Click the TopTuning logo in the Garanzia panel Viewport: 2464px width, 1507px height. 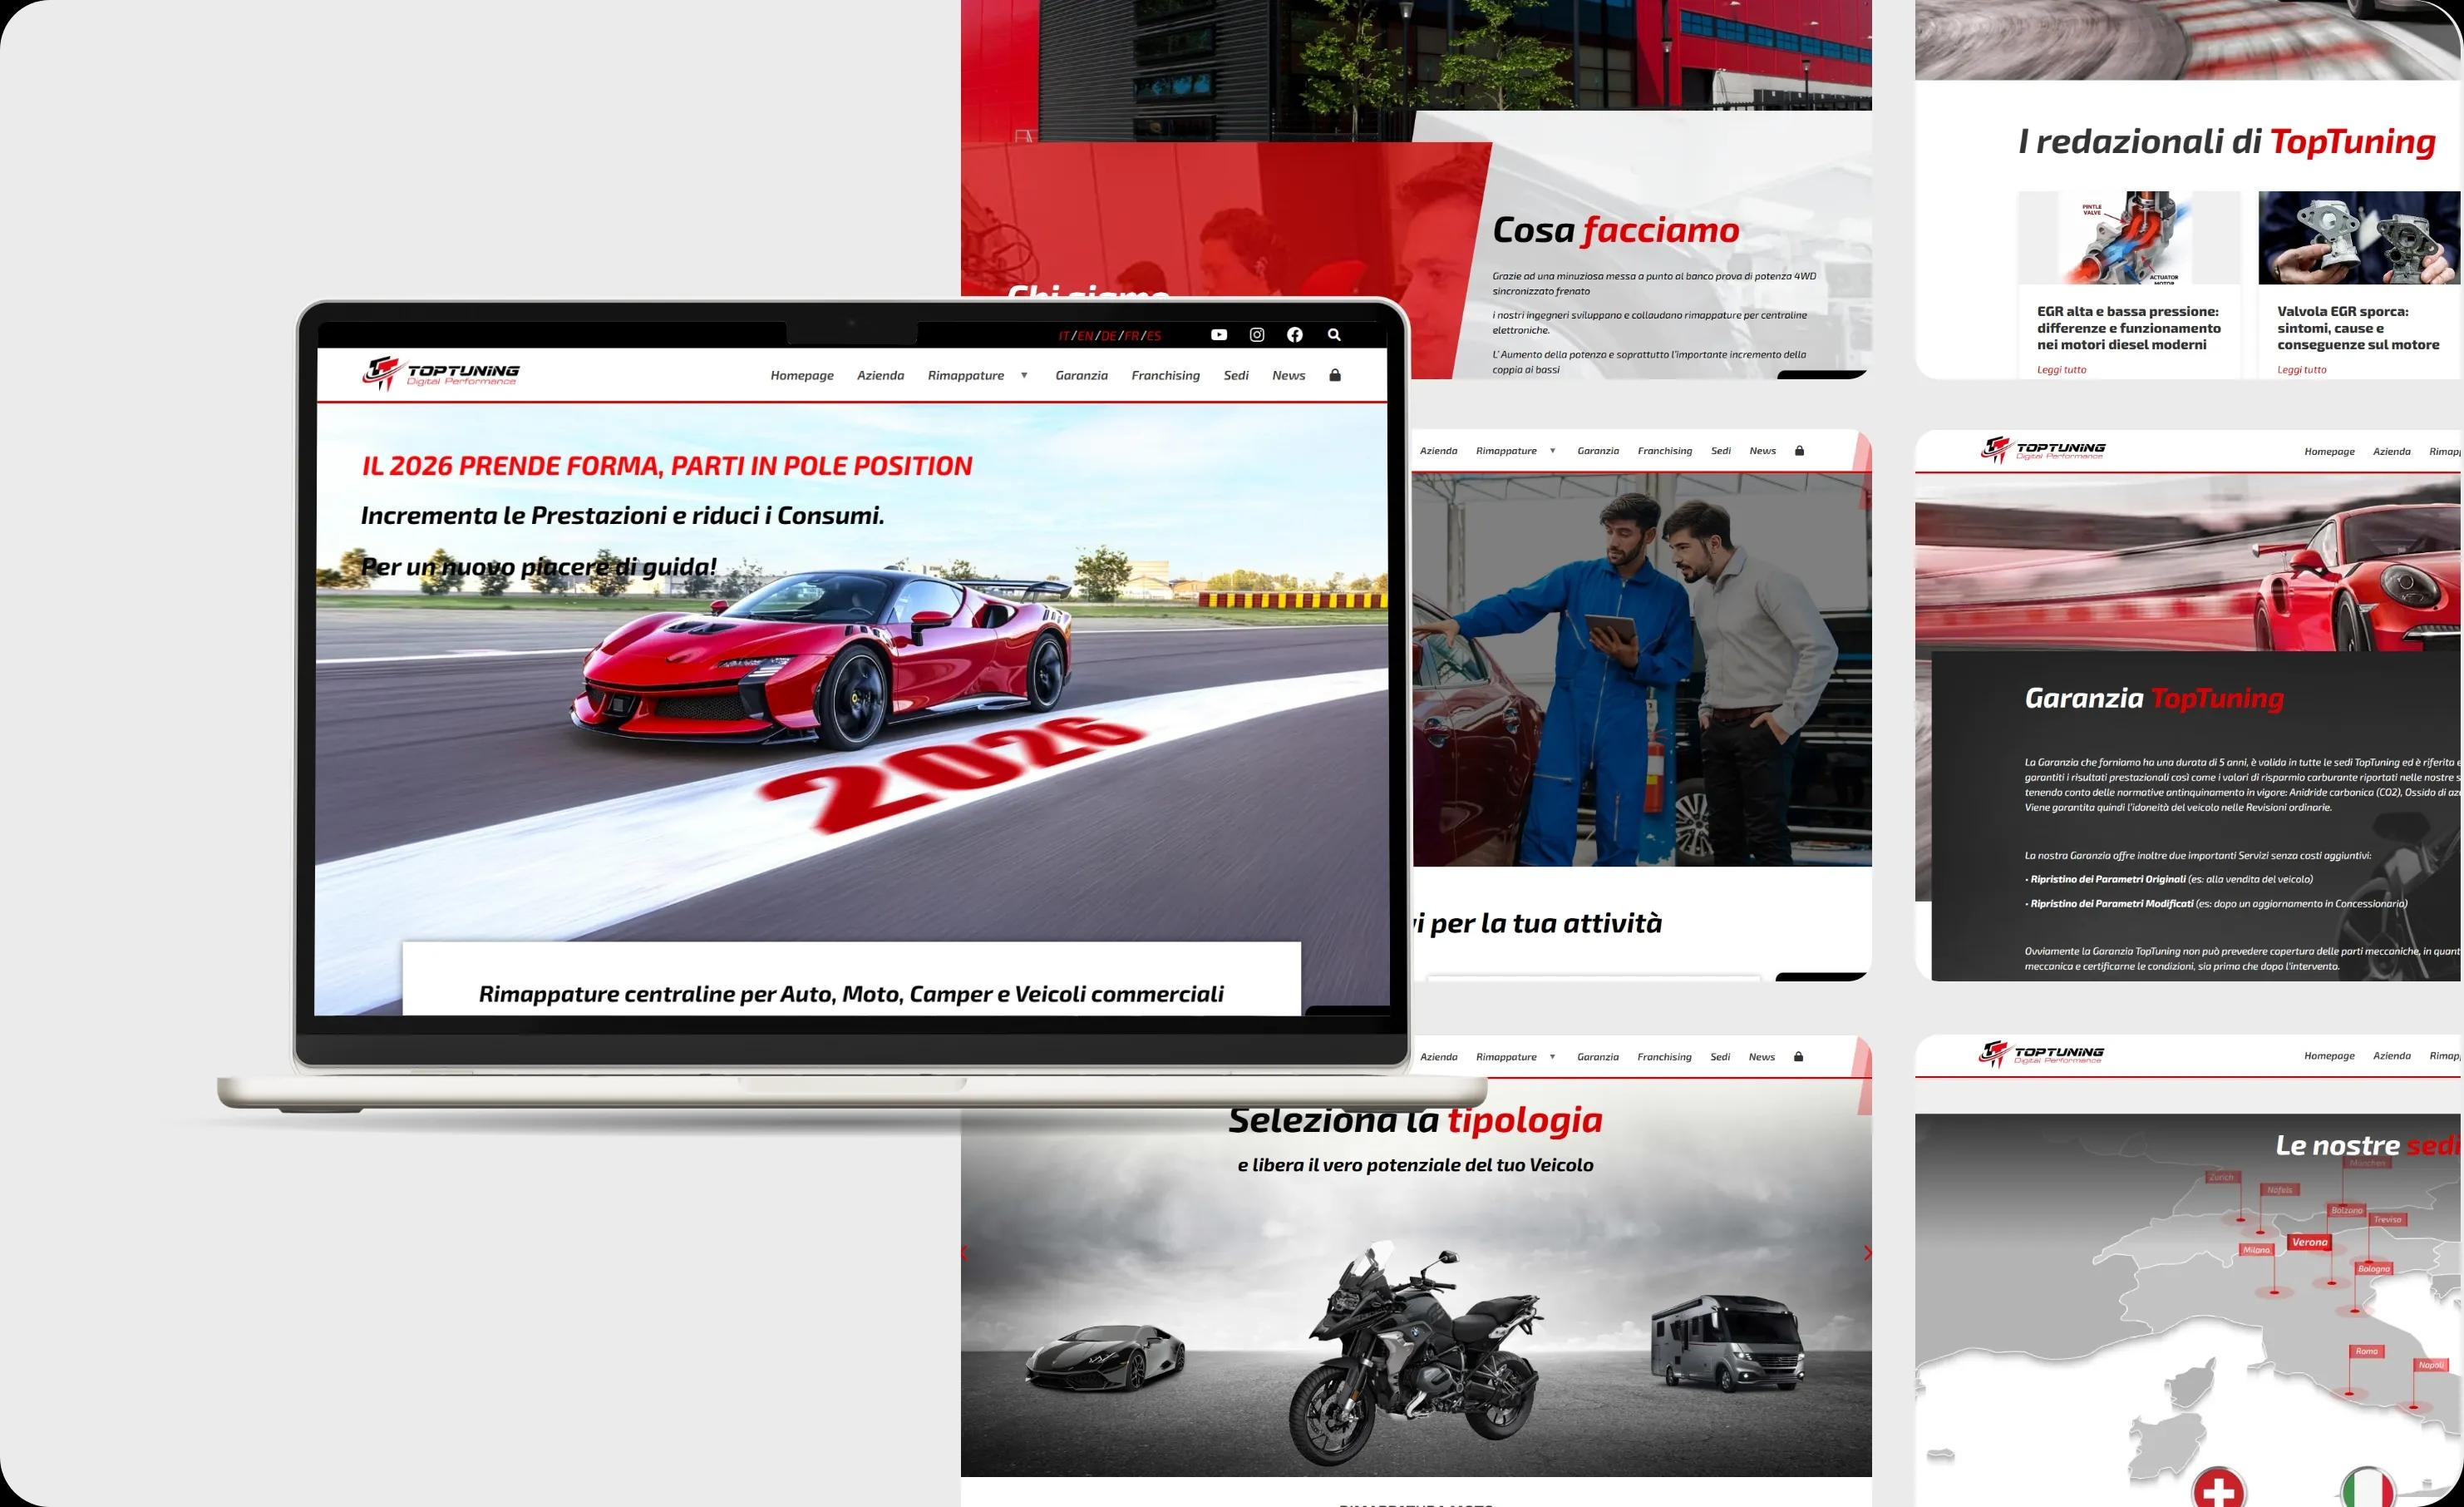click(2043, 450)
